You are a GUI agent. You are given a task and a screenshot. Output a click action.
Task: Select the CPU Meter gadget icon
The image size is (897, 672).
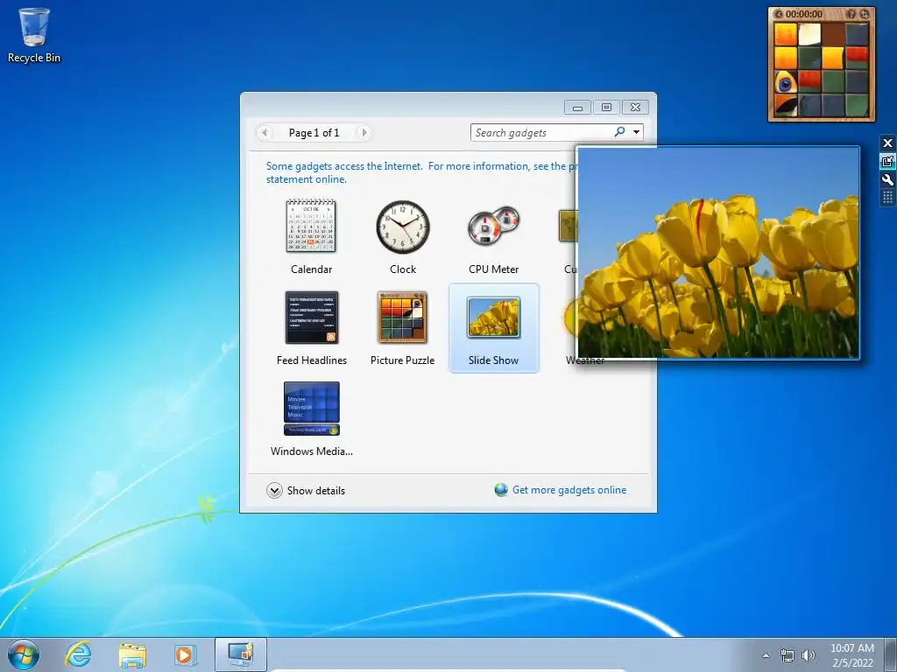pyautogui.click(x=493, y=226)
